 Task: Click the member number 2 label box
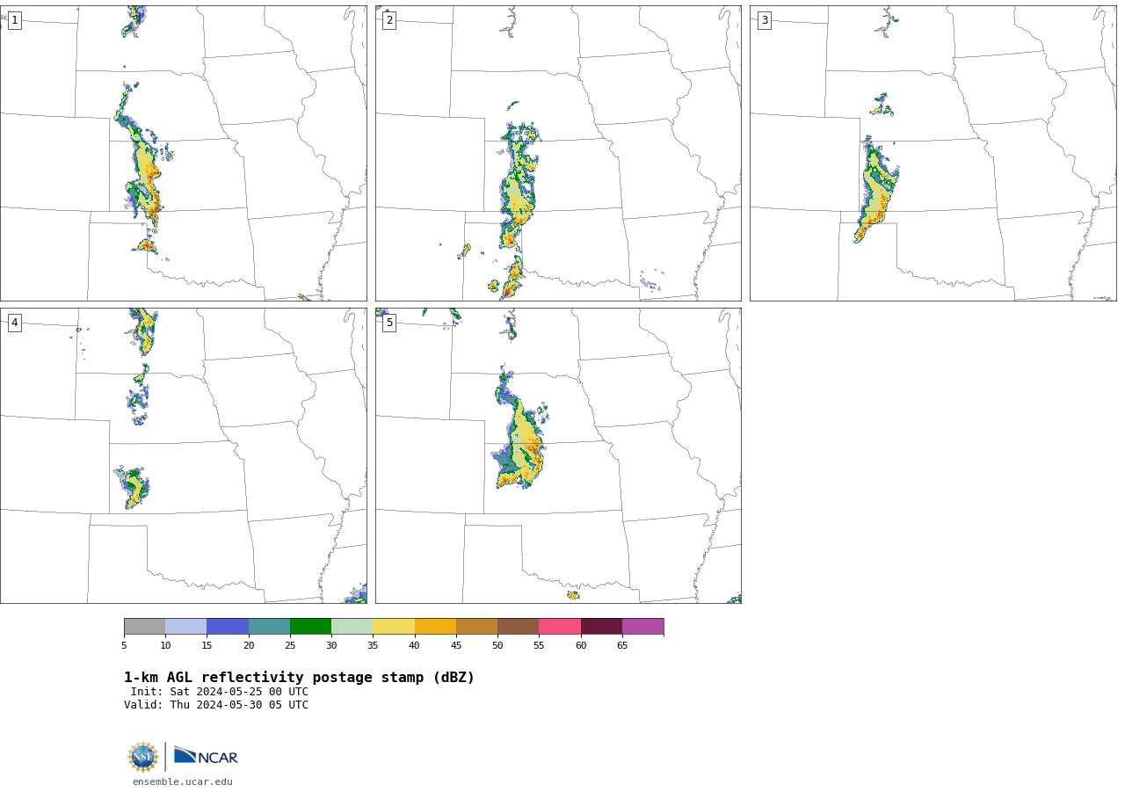389,20
